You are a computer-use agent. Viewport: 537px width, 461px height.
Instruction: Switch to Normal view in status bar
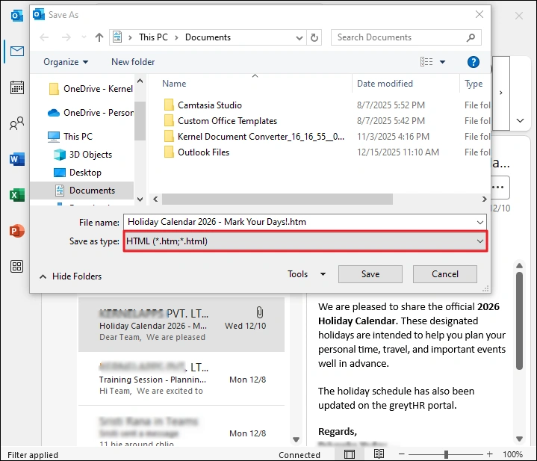pyautogui.click(x=350, y=454)
